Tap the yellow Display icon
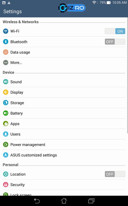 [x=6, y=92]
